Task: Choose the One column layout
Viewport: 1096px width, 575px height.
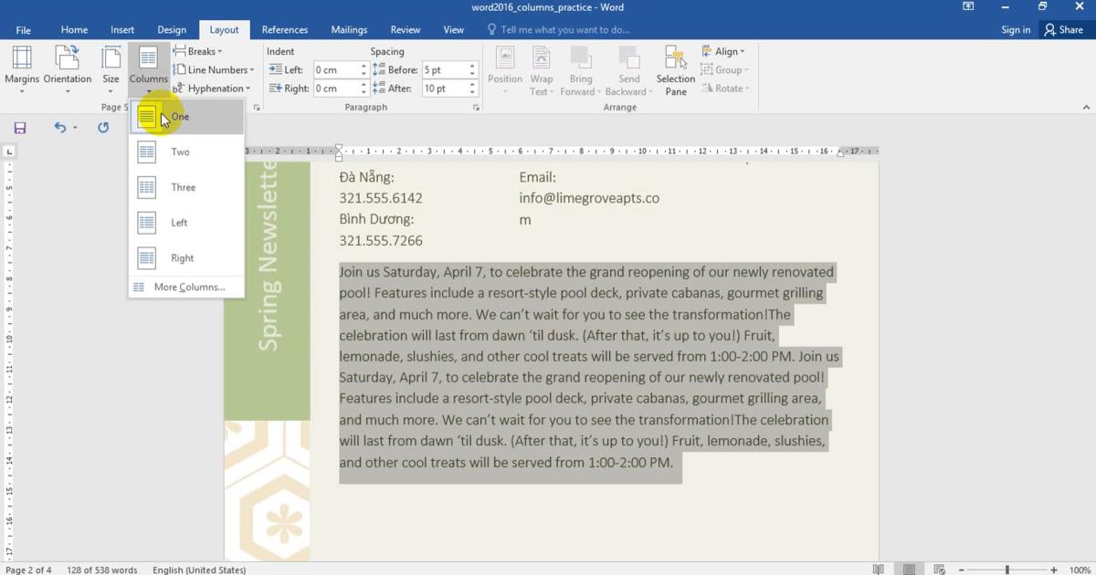Action: [x=187, y=117]
